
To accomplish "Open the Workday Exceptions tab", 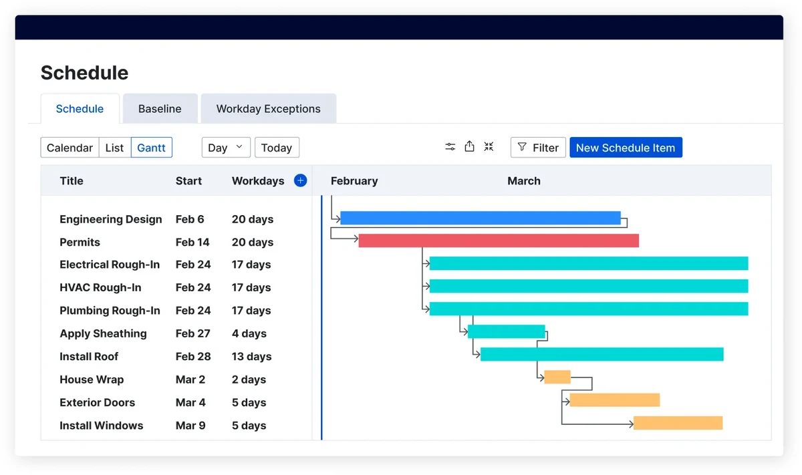I will pos(268,108).
